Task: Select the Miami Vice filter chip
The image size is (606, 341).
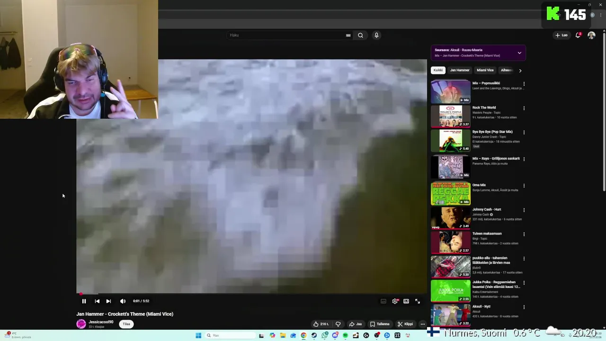Action: point(485,70)
